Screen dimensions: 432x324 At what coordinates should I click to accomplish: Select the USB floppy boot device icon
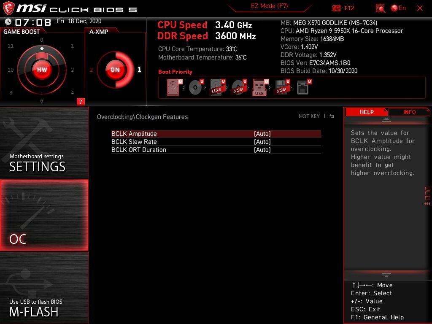tap(282, 88)
